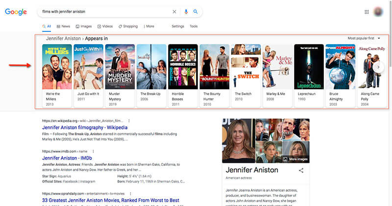
Task: Open Leprechaun movie card
Action: (x=309, y=76)
